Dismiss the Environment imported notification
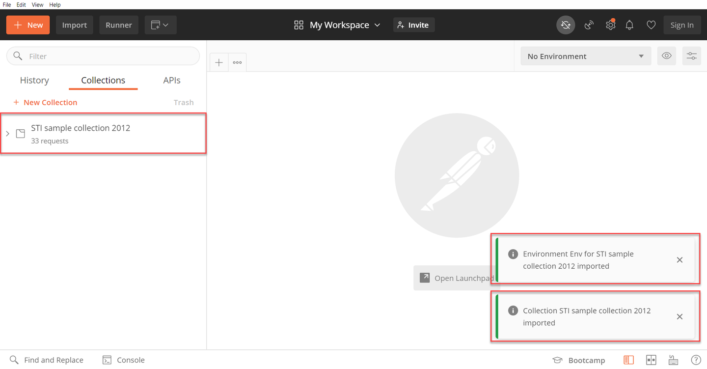 coord(680,260)
